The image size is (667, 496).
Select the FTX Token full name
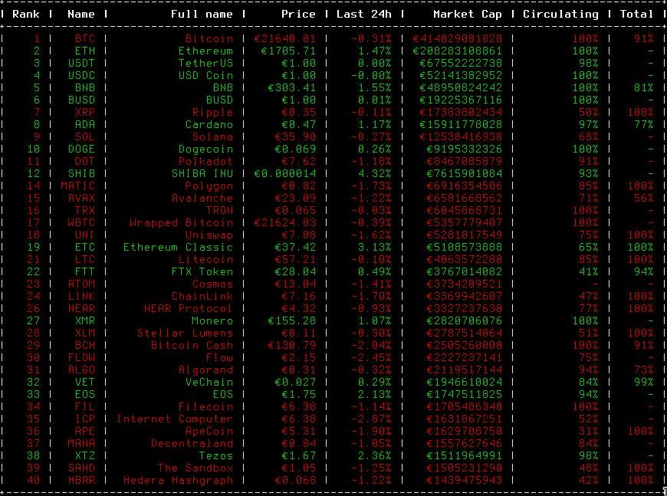click(202, 272)
